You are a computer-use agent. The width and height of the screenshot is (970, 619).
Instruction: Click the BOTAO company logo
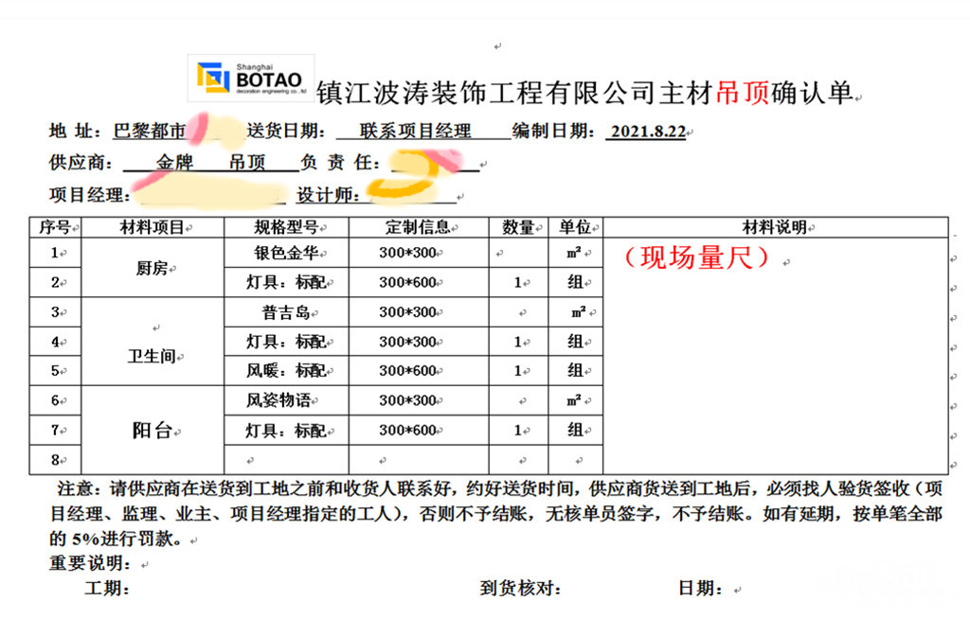coord(251,79)
